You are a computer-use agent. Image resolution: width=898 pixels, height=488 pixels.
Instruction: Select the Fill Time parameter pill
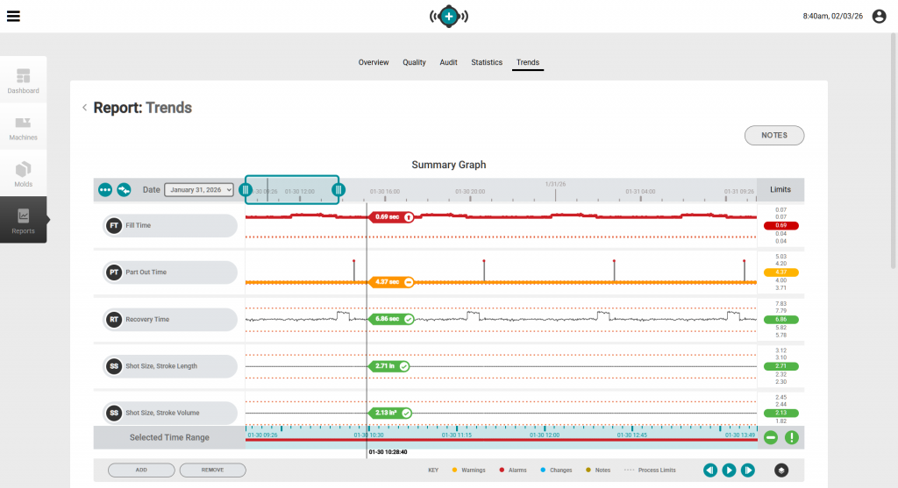[x=170, y=225]
